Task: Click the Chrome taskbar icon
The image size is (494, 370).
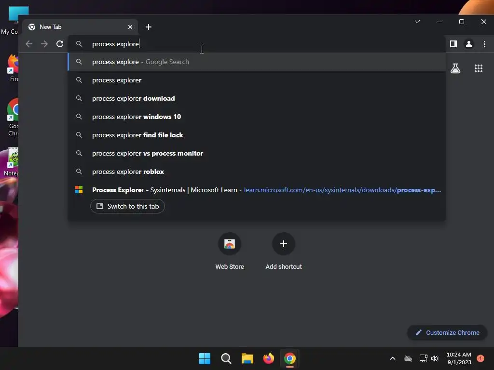Action: click(x=290, y=358)
